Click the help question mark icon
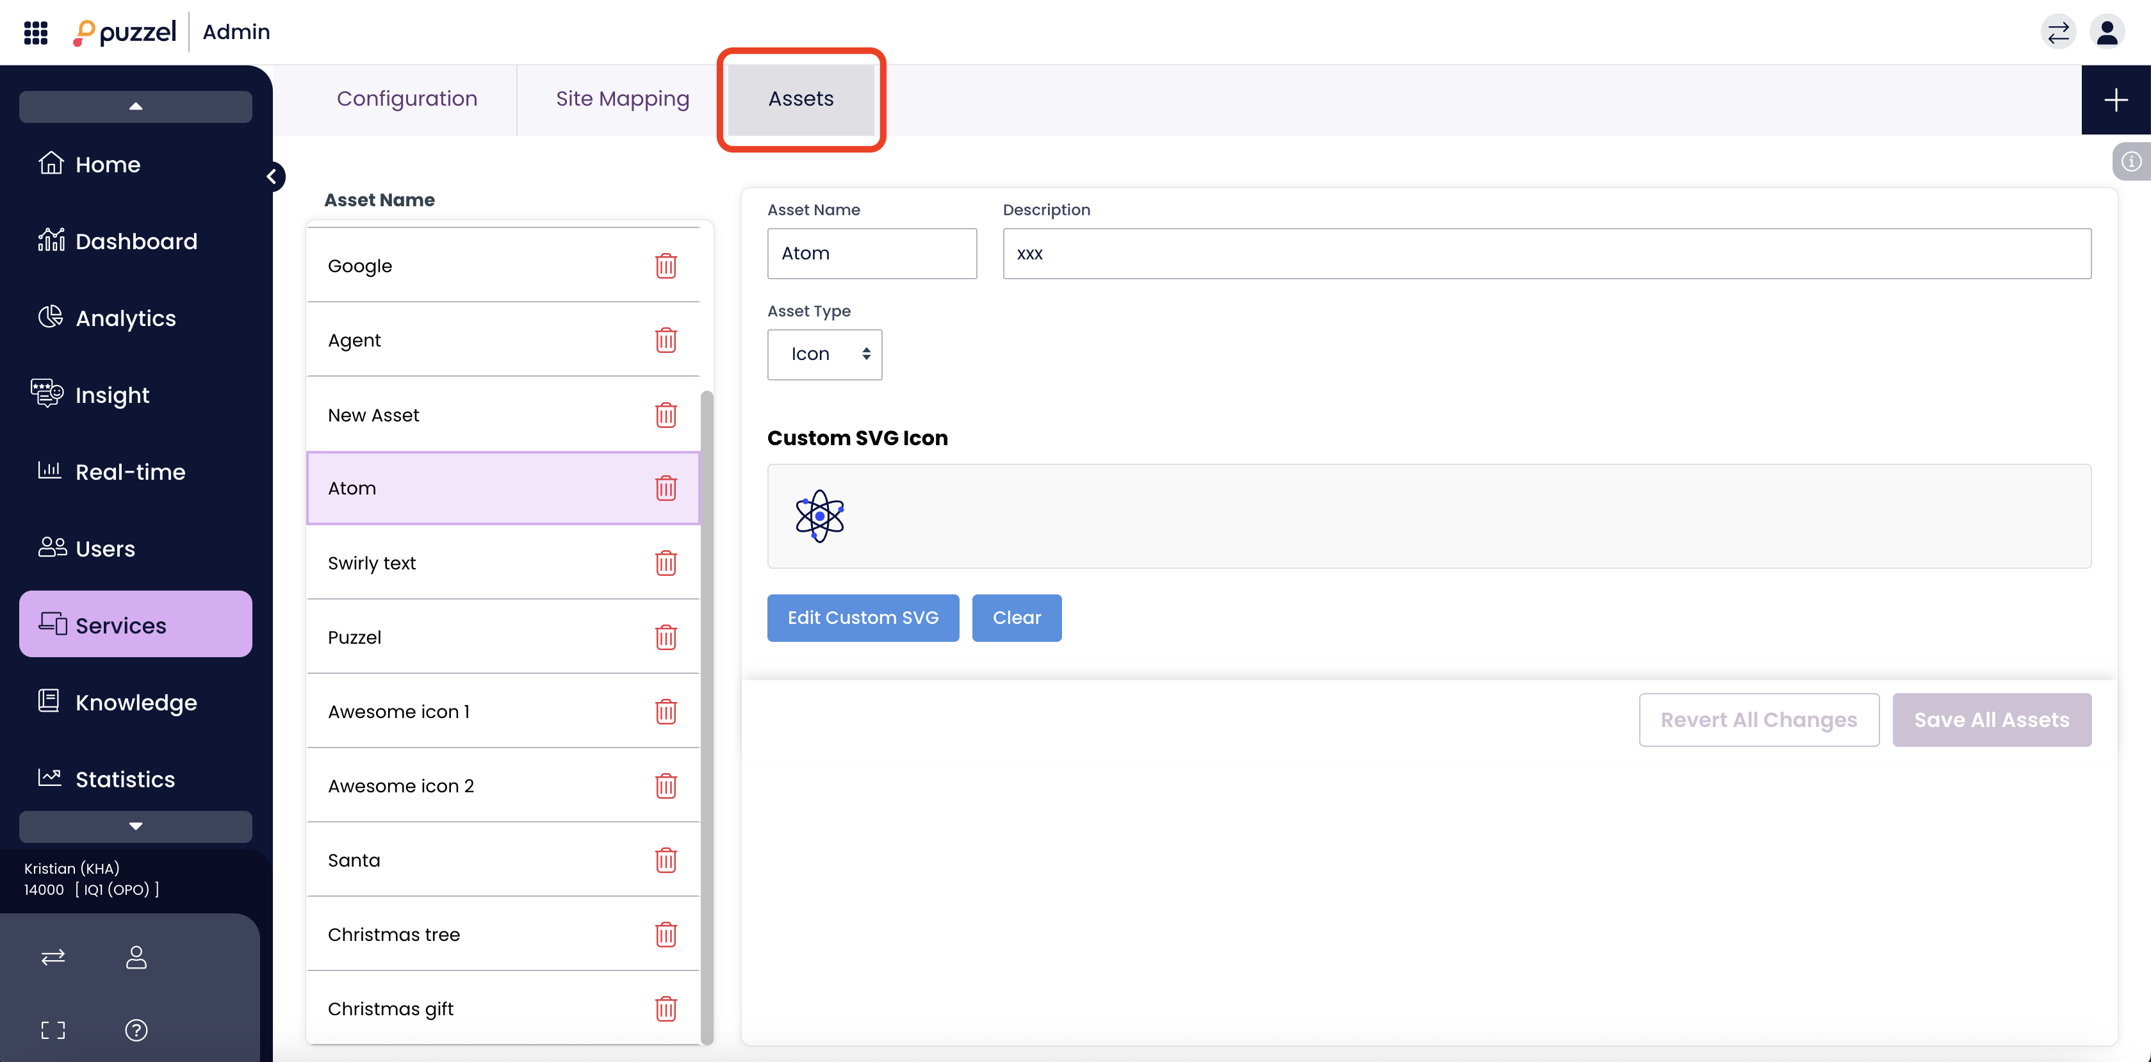Screen dimensions: 2151x1062 point(136,1030)
